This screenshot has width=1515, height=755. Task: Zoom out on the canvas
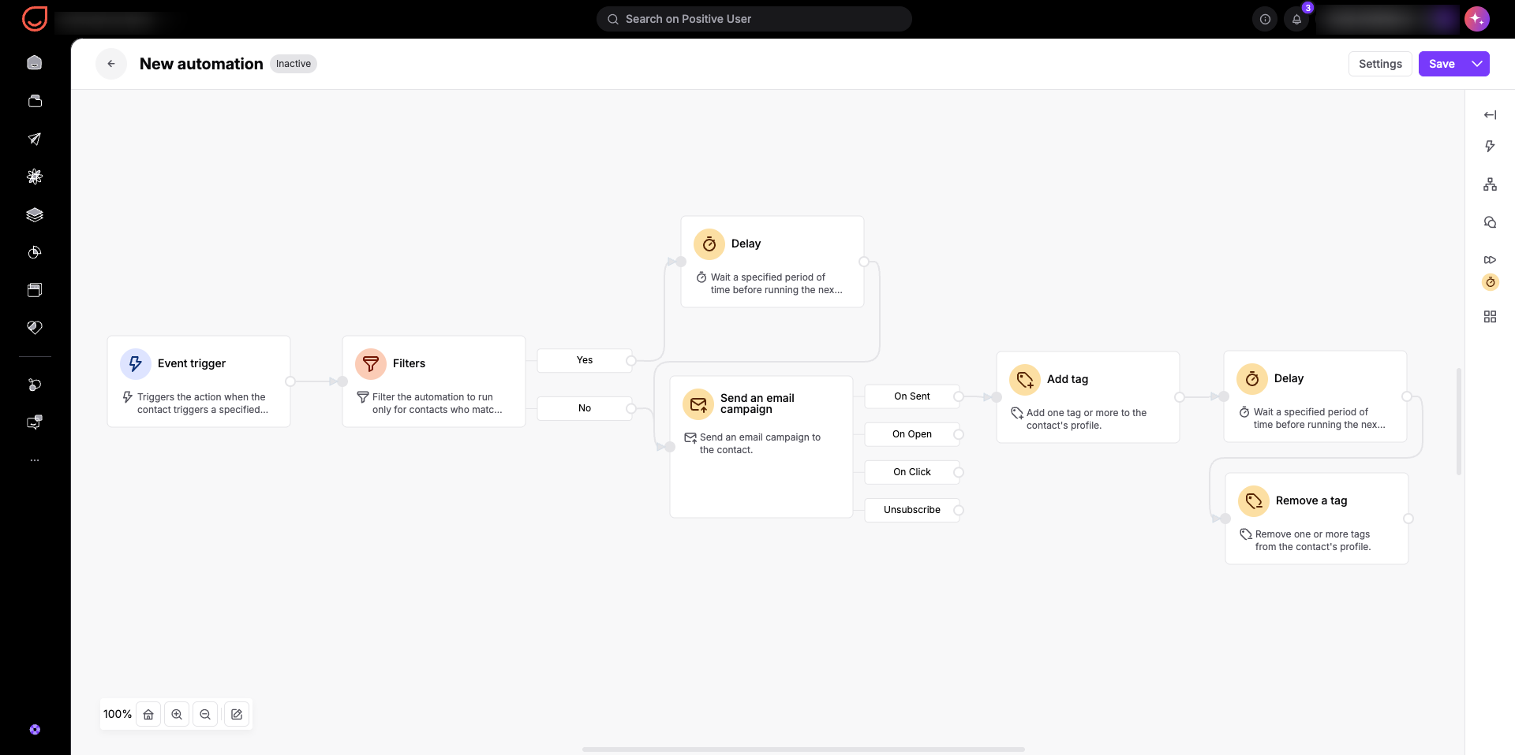point(205,714)
